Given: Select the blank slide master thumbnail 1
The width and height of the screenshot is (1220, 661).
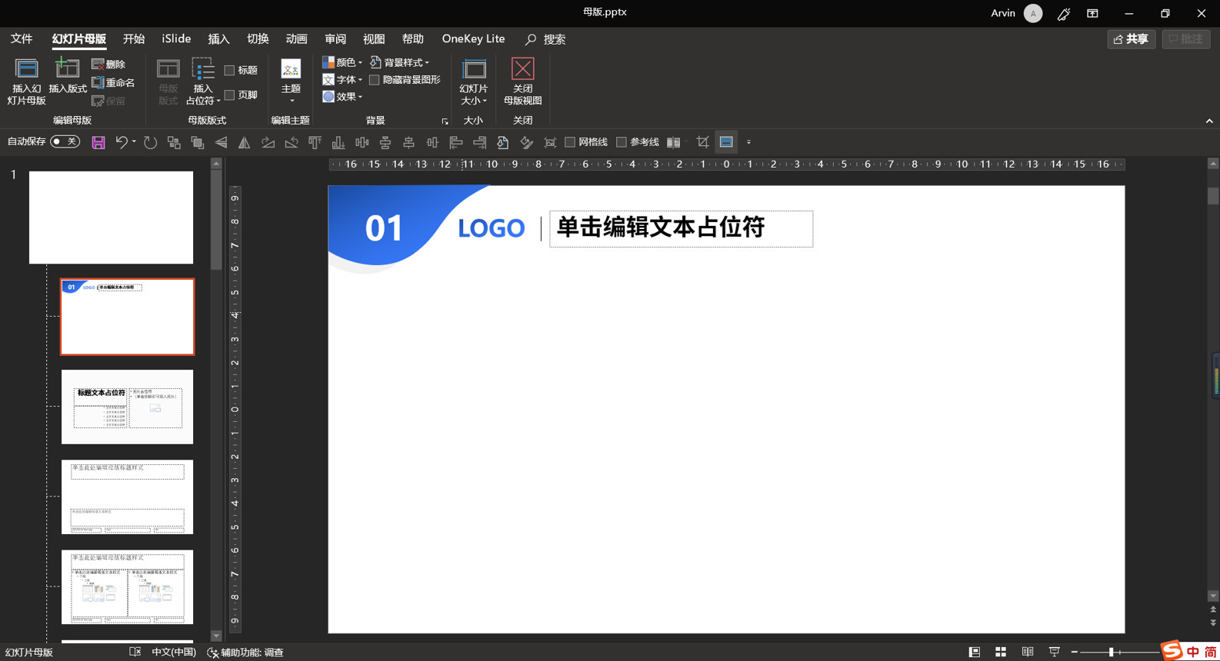Looking at the screenshot, I should click(x=111, y=218).
